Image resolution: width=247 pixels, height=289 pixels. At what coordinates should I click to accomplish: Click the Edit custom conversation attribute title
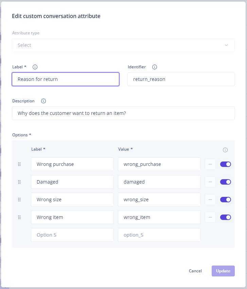pos(56,16)
